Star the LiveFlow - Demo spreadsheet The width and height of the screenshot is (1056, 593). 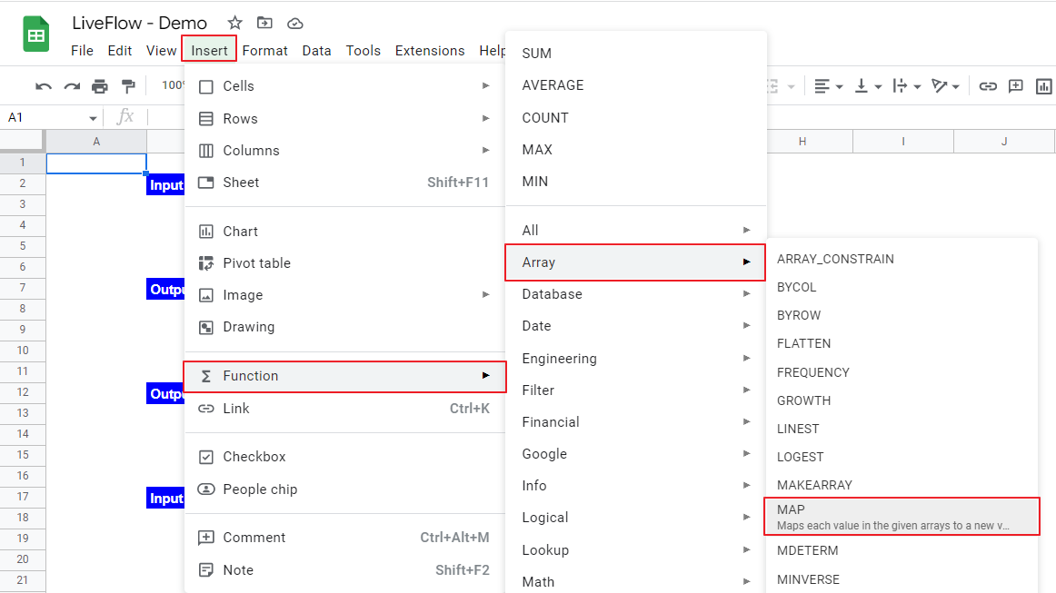234,22
